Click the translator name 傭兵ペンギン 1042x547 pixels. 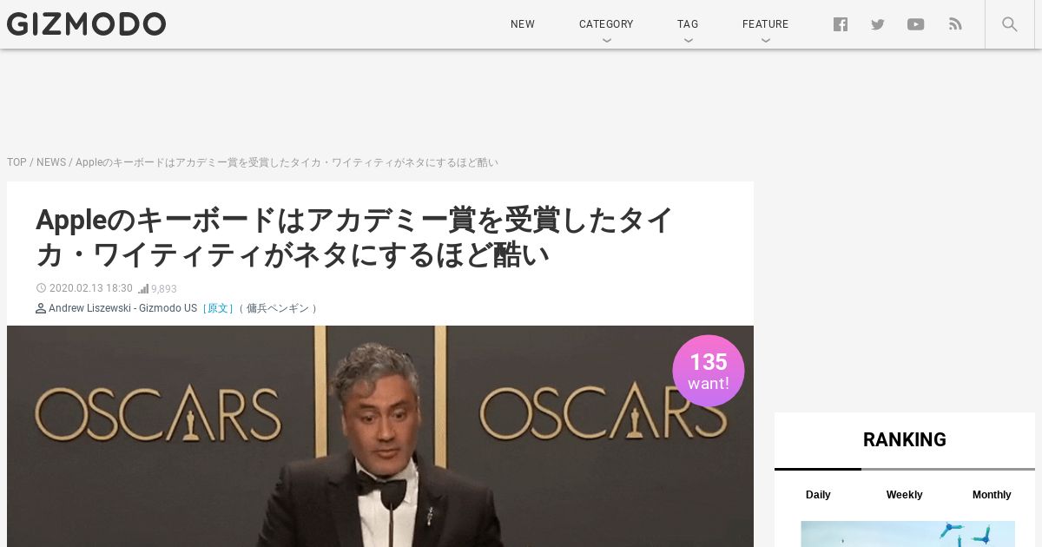tap(279, 308)
